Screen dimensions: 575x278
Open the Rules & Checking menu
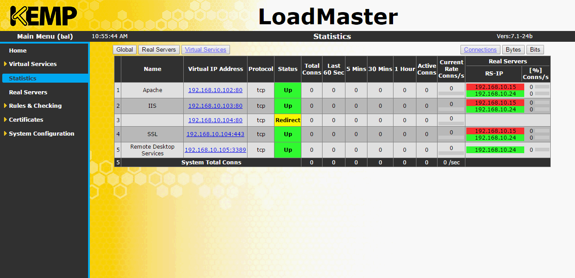tap(35, 106)
